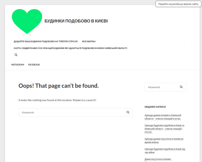Viewport: 202px width, 162px height.
Task: Open post Оренда будинків подобово в Києві та Київській області
Action: pos(164,129)
